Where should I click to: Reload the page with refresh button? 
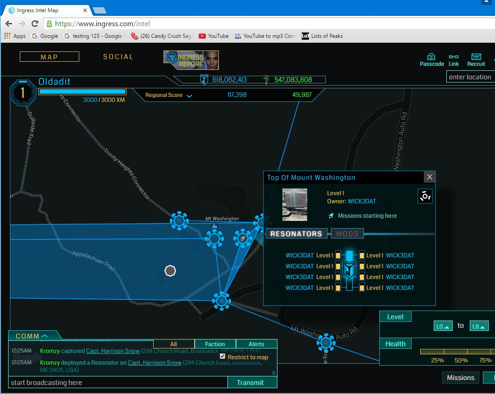pyautogui.click(x=35, y=23)
